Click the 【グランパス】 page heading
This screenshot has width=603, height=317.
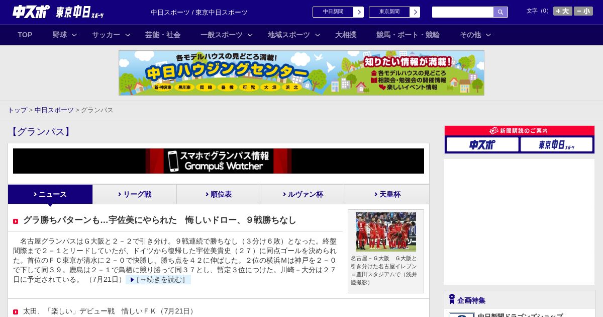pyautogui.click(x=40, y=132)
